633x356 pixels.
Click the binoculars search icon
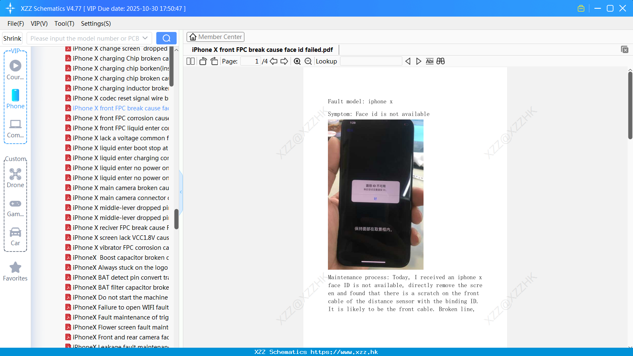click(441, 61)
